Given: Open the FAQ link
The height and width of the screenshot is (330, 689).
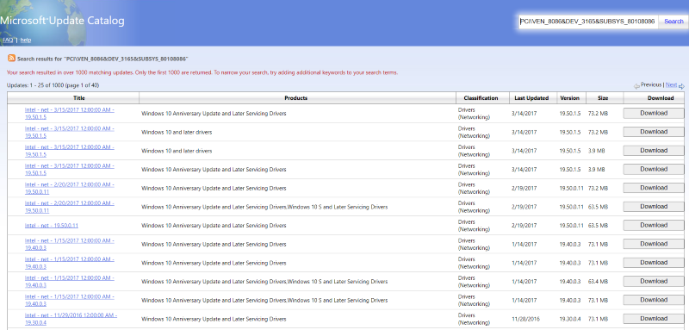Looking at the screenshot, I should click(8, 40).
